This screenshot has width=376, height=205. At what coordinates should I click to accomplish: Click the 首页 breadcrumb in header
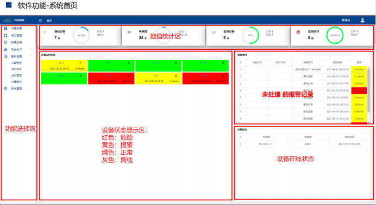pos(49,21)
